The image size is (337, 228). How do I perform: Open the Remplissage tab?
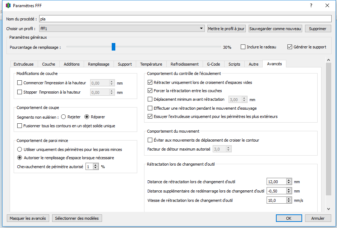coord(99,64)
